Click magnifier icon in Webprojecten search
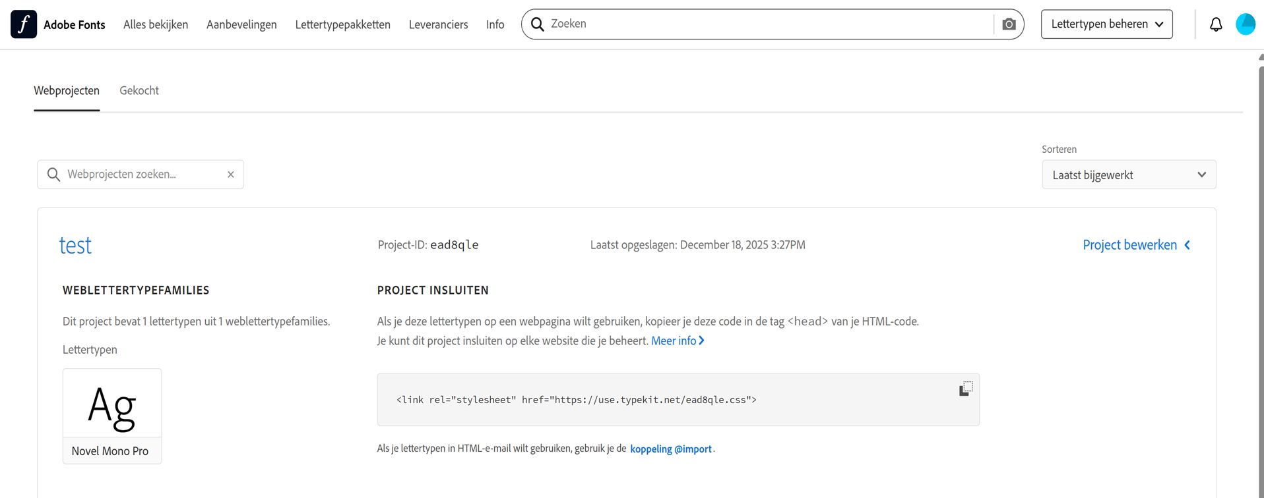 53,175
